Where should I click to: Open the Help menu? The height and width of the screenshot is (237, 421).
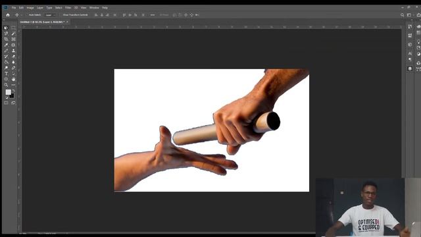105,8
